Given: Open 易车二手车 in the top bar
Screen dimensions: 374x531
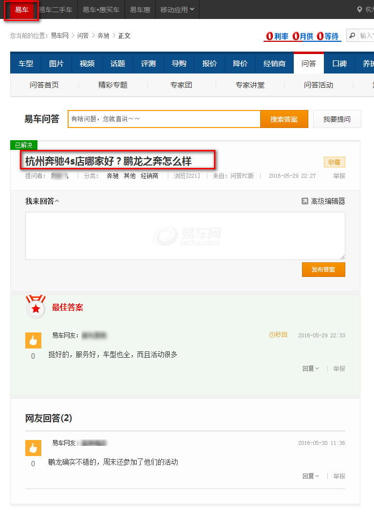Looking at the screenshot, I should tap(55, 10).
